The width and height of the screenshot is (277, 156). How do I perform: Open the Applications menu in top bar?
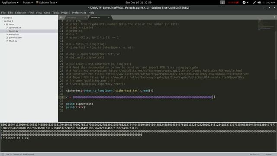(10, 3)
